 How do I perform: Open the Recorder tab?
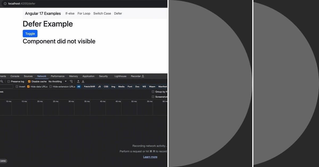[x=137, y=76]
